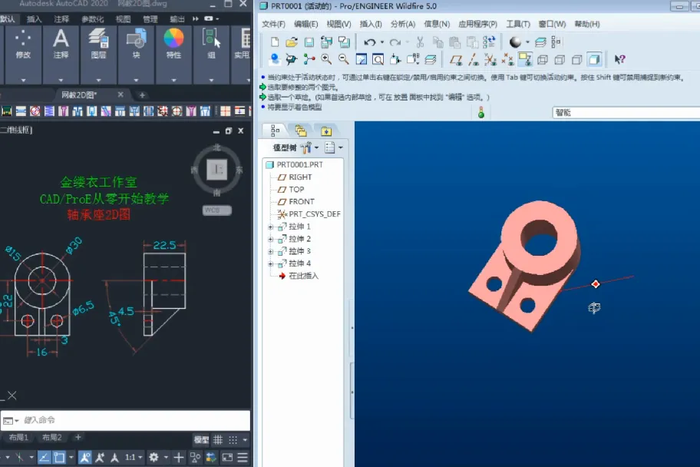Switch to AutoCAD 插入 ribbon tab

click(34, 18)
